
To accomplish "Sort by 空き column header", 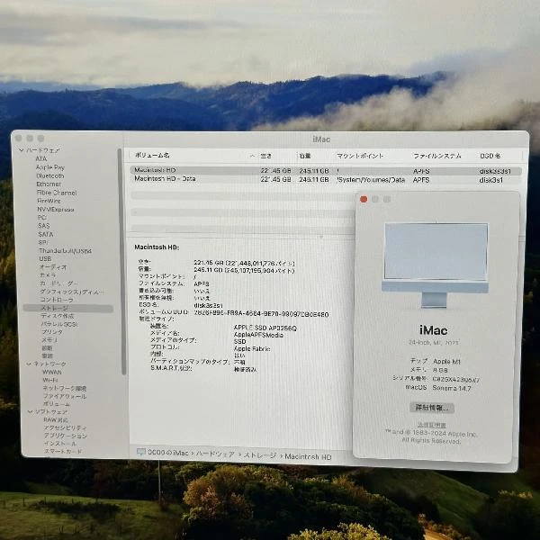I will [265, 156].
